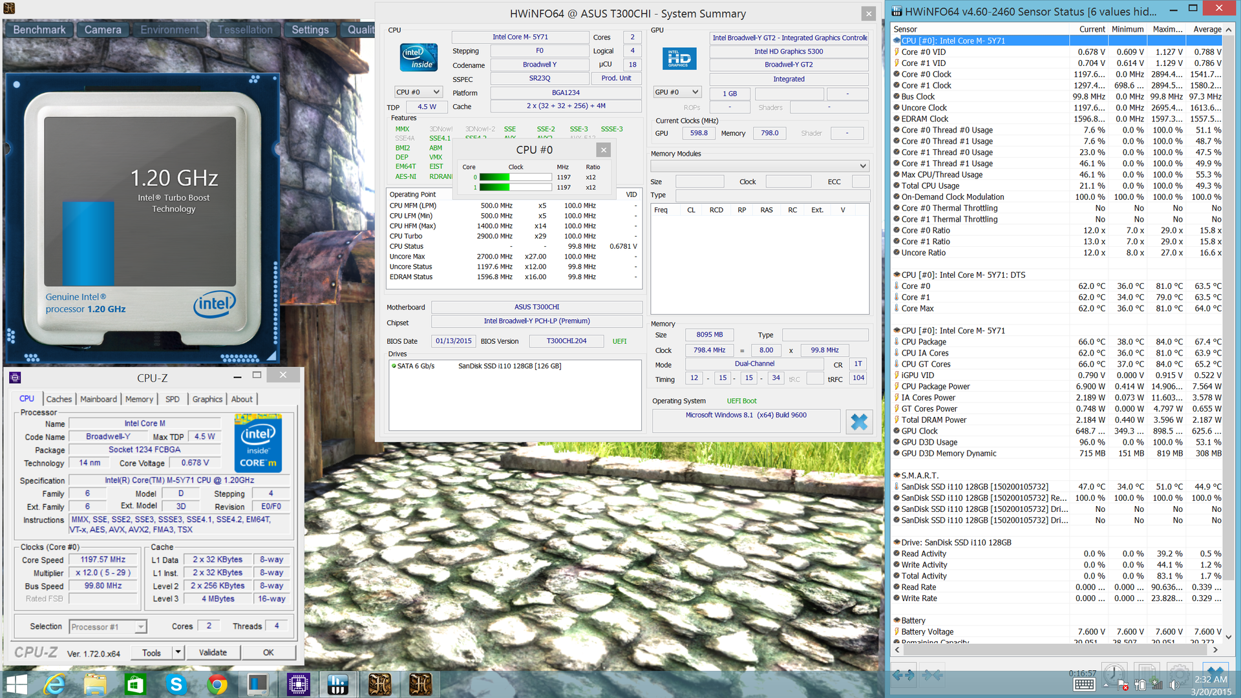
Task: Open the Windows Store taskbar icon
Action: pyautogui.click(x=135, y=684)
